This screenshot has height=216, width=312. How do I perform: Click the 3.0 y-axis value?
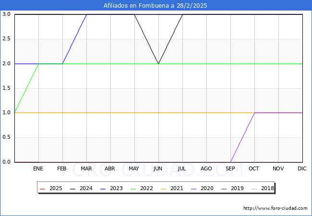click(6, 14)
